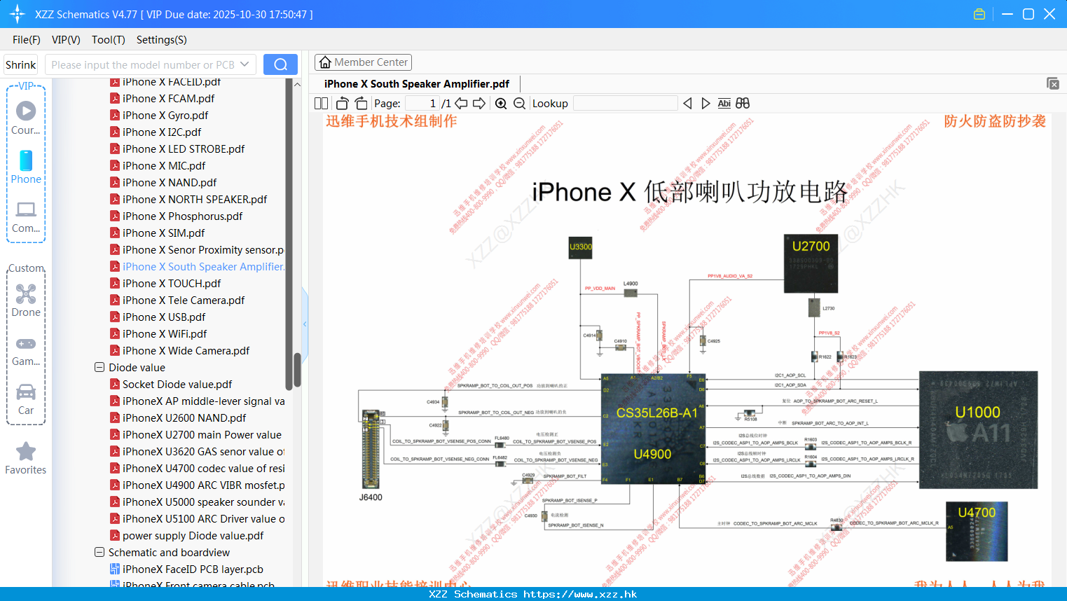
Task: Open the Member Center button
Action: pyautogui.click(x=363, y=62)
